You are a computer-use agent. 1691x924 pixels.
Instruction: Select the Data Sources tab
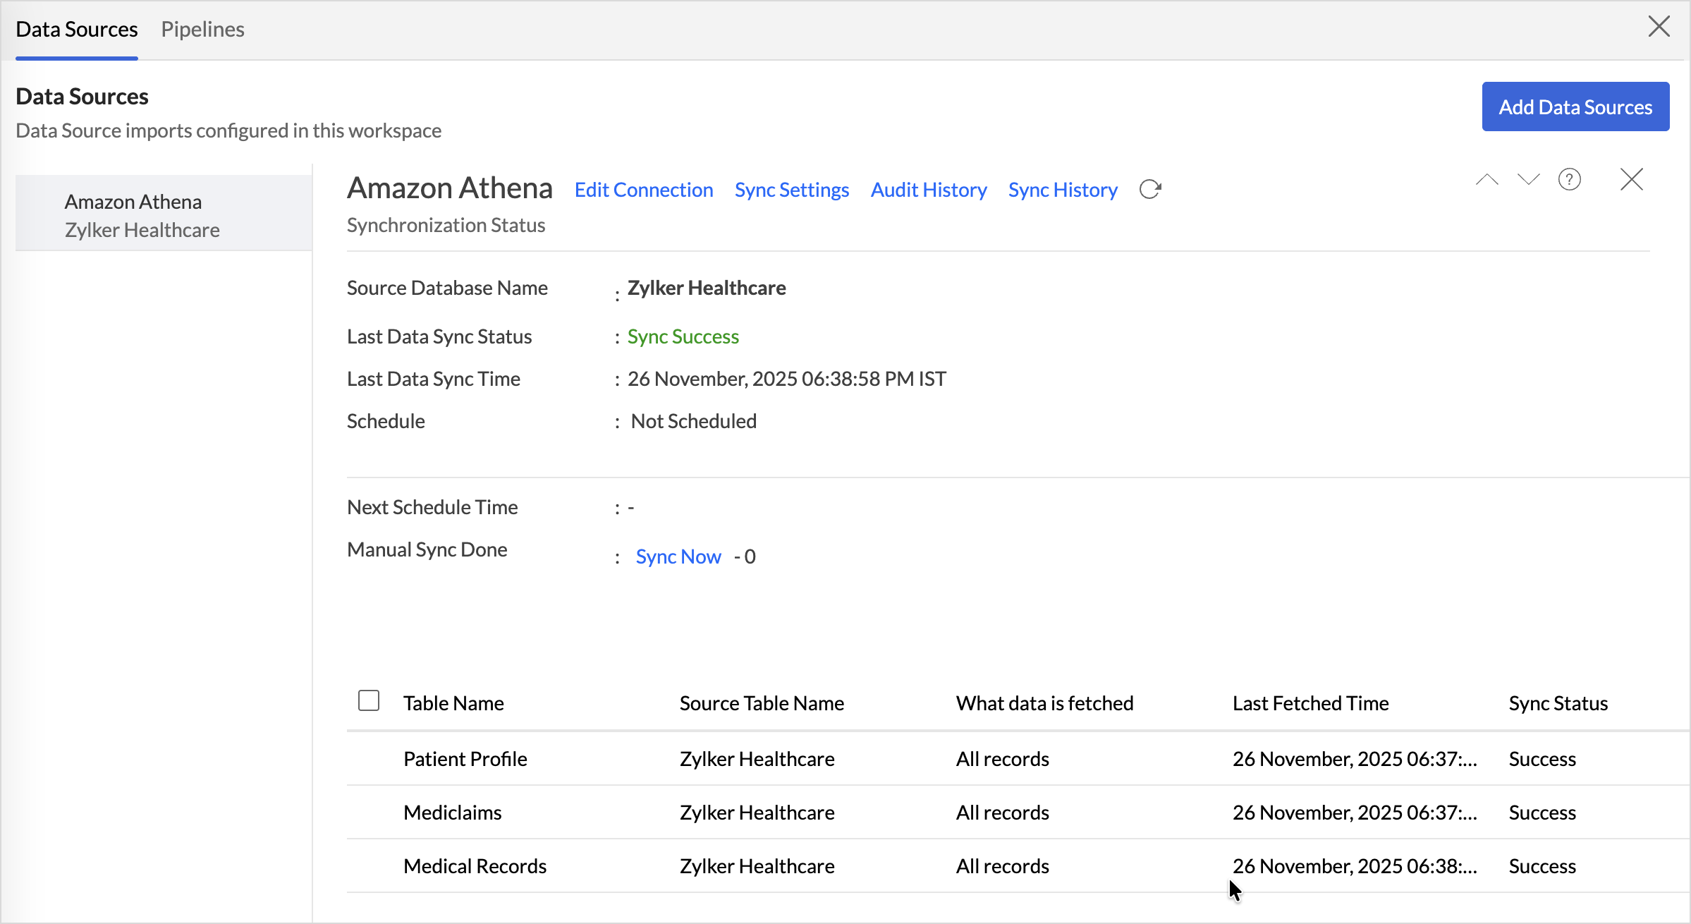[x=76, y=29]
